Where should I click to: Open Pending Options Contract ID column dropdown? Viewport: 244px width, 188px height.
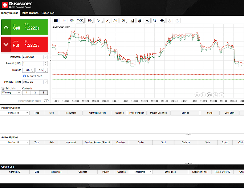[27, 113]
